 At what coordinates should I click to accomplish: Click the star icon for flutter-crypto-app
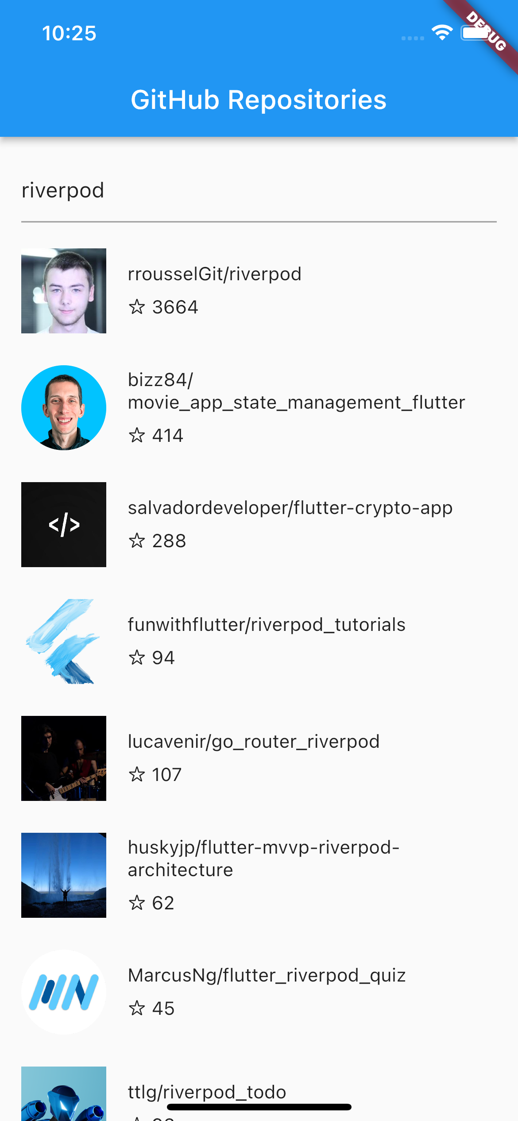[x=138, y=541]
